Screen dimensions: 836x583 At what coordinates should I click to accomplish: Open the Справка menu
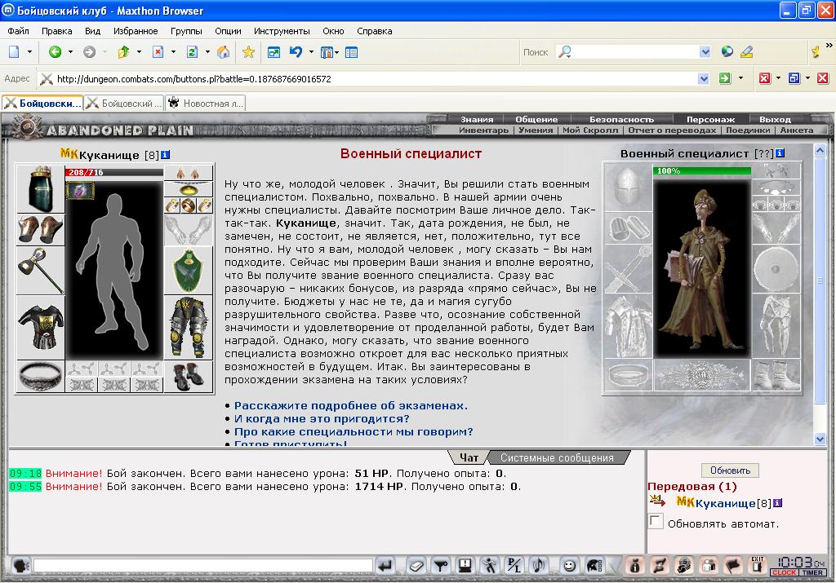coord(374,31)
